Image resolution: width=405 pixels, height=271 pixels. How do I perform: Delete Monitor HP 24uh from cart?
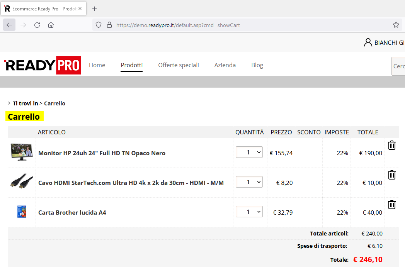click(x=392, y=145)
